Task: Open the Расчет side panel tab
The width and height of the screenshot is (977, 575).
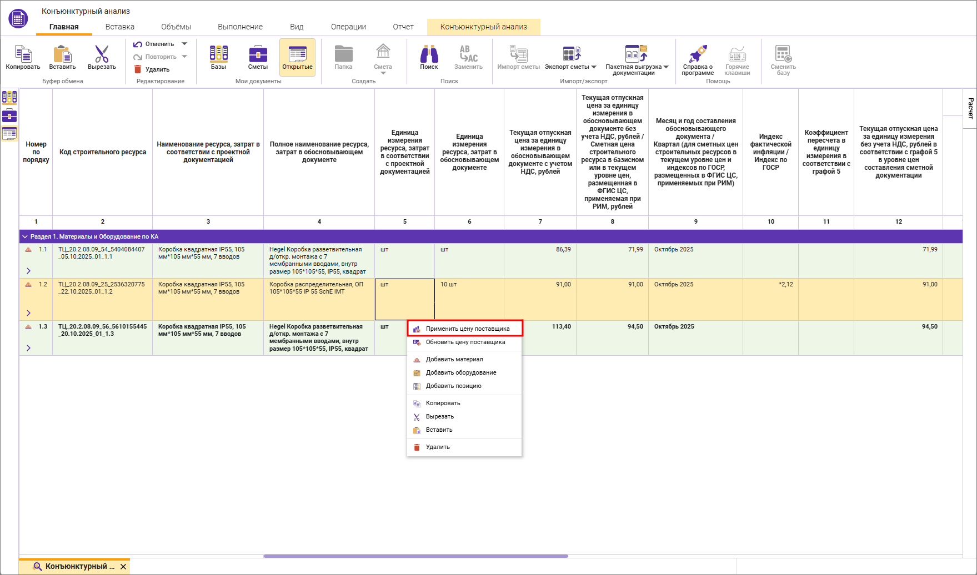Action: pyautogui.click(x=970, y=108)
